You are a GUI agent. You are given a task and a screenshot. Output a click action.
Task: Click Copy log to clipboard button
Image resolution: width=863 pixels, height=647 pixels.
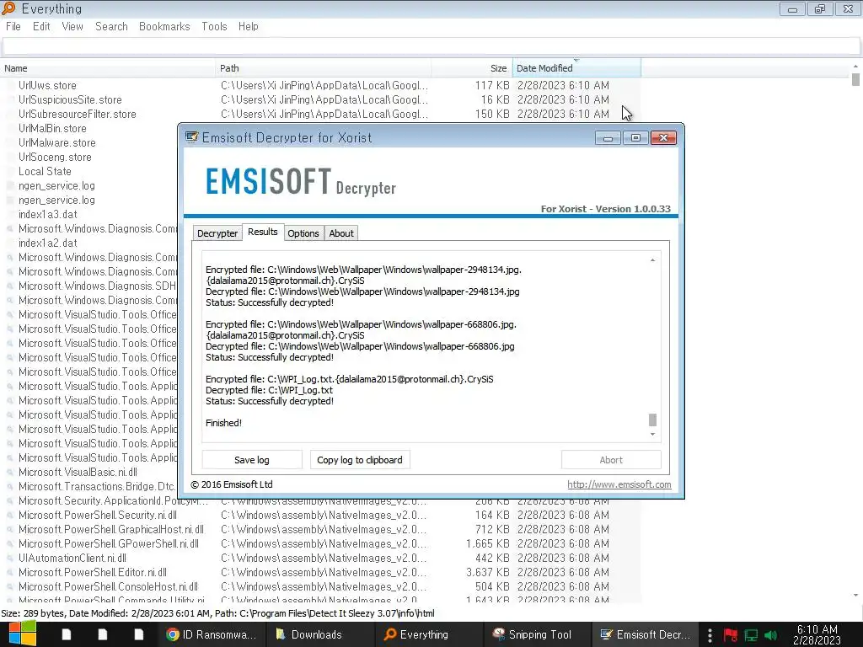point(360,460)
